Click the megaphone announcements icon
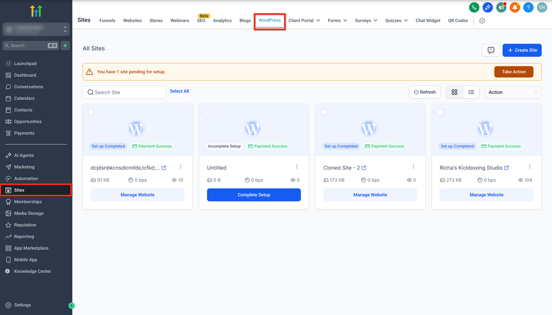This screenshot has height=315, width=552. (501, 7)
